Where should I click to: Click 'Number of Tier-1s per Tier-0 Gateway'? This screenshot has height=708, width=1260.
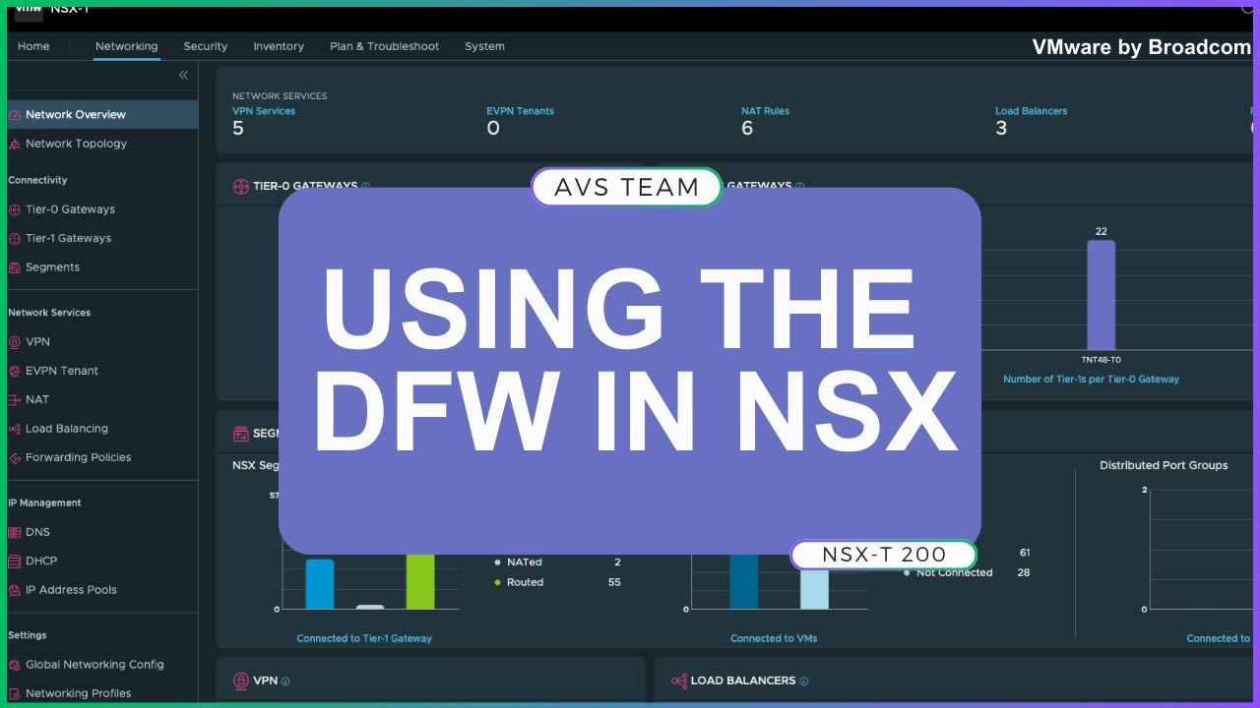pyautogui.click(x=1091, y=379)
